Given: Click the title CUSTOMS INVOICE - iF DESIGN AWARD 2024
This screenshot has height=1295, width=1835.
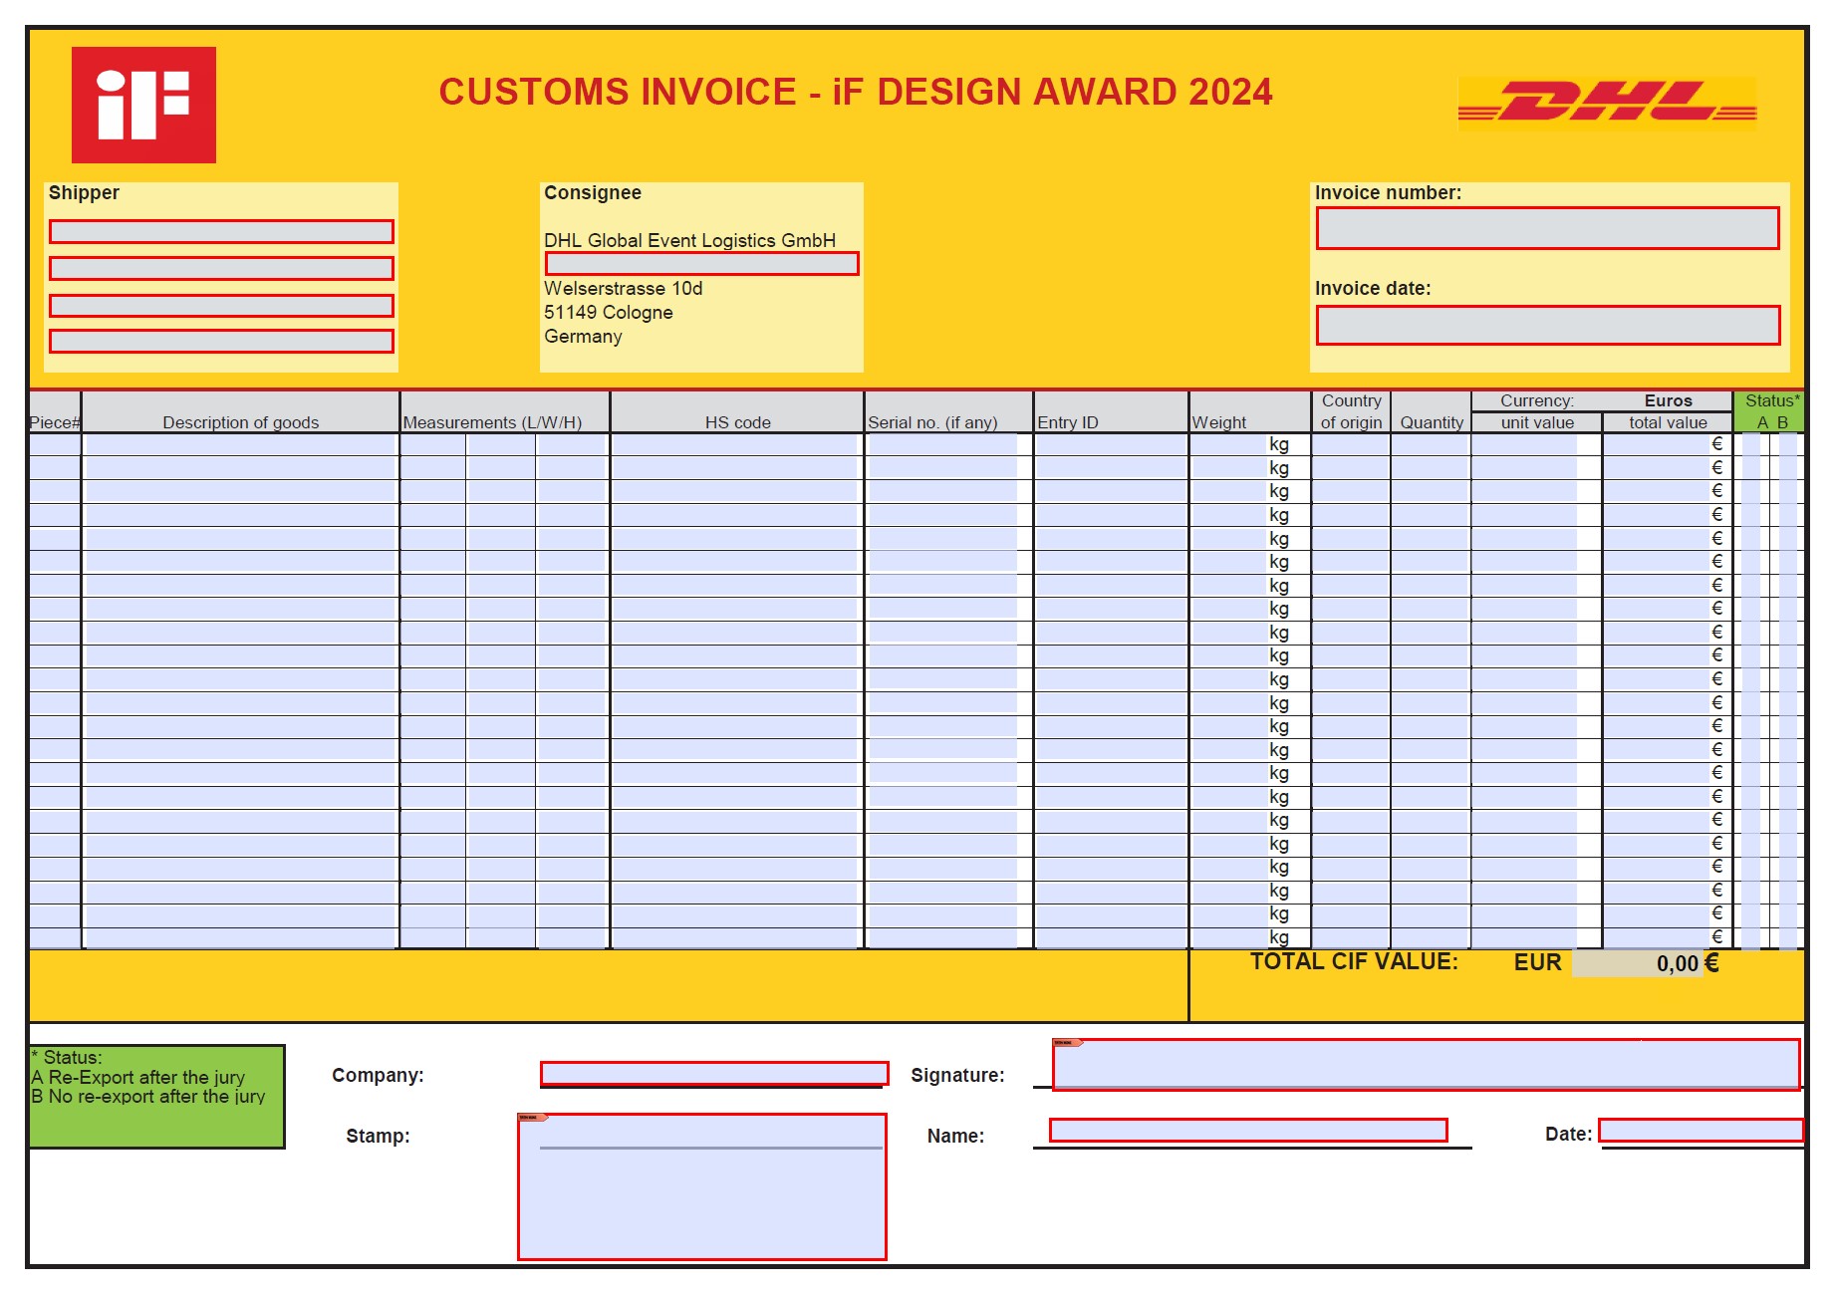Looking at the screenshot, I should (856, 92).
